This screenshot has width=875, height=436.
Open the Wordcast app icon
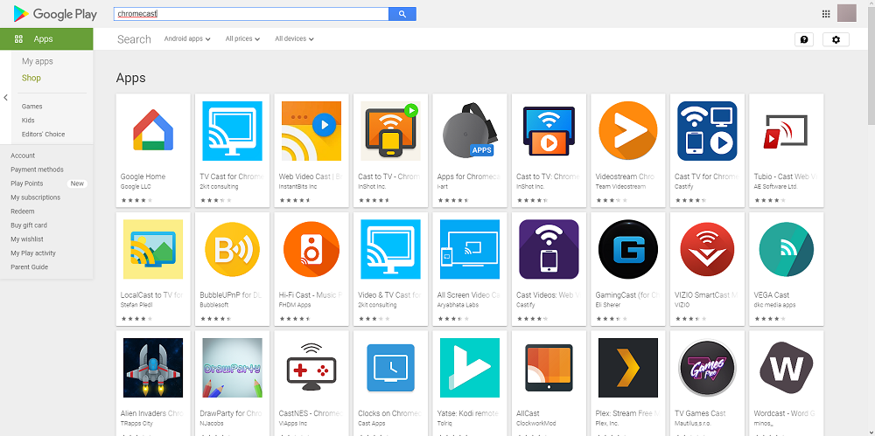(787, 368)
